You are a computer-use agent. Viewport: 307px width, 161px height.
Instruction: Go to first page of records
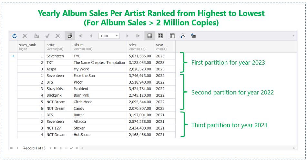pos(81,36)
